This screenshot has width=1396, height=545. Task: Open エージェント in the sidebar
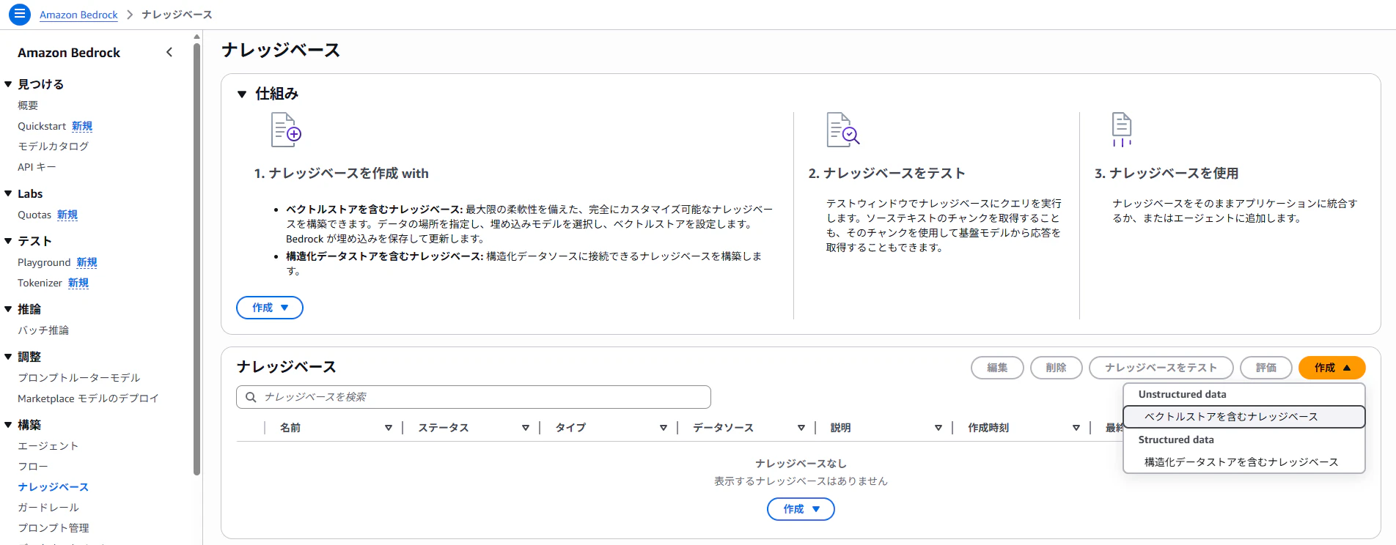48,446
